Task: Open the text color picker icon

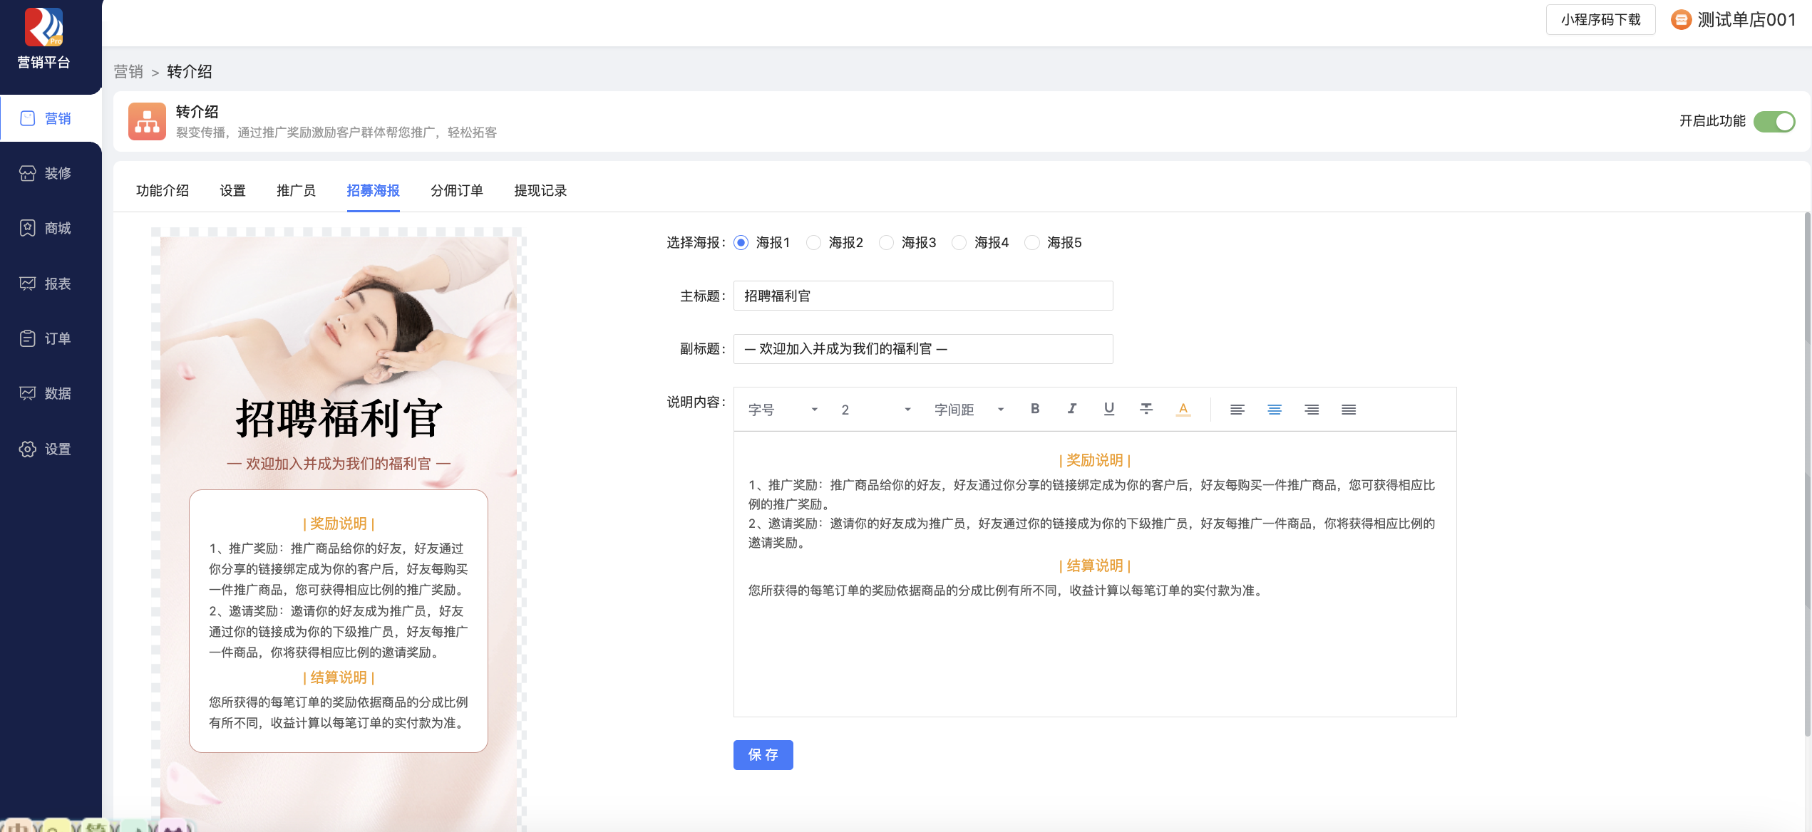Action: [1183, 409]
